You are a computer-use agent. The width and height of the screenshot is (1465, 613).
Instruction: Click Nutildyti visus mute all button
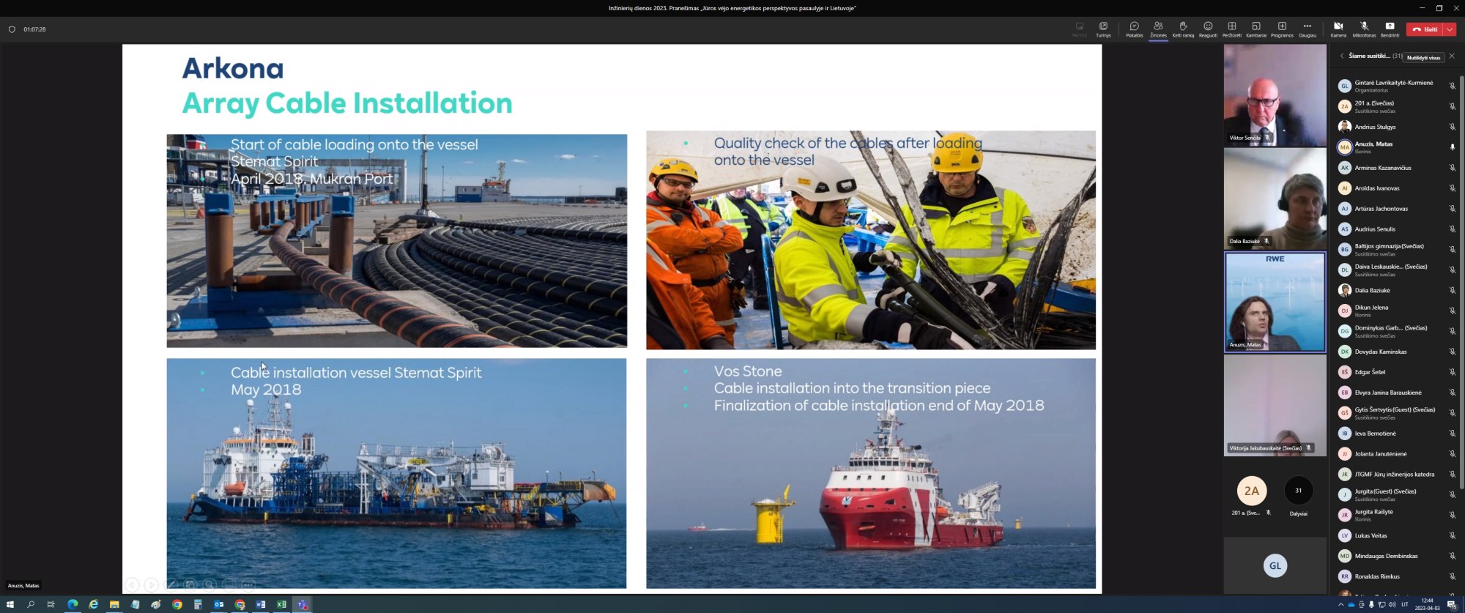click(x=1423, y=57)
